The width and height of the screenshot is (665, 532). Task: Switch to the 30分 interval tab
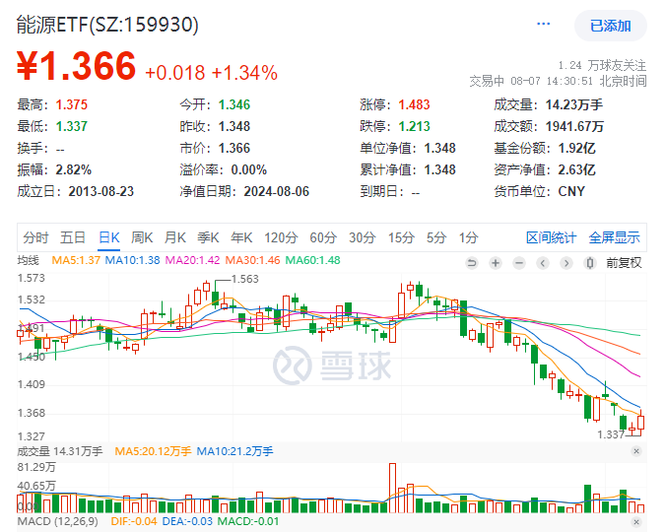pyautogui.click(x=363, y=237)
